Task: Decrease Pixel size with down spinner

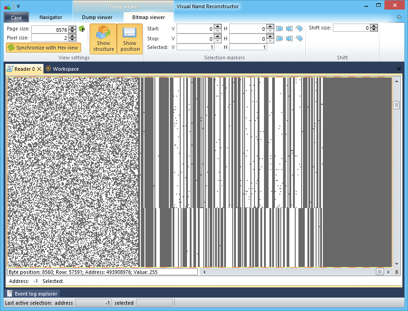Action: coord(72,39)
